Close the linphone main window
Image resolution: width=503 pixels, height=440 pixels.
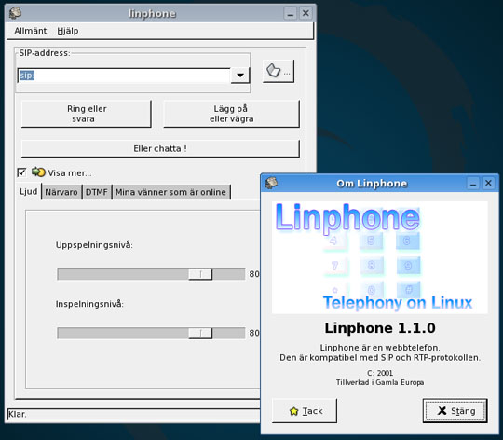pos(306,13)
